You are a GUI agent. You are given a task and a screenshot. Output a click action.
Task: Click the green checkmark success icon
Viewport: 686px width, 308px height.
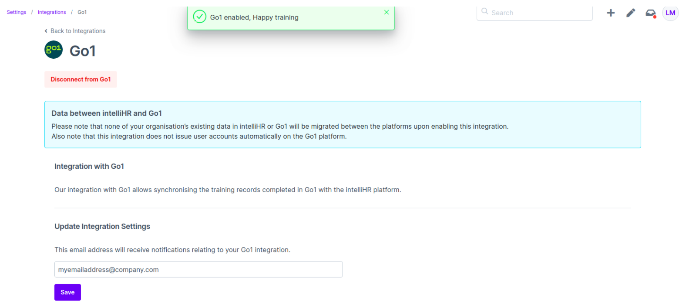(x=199, y=17)
